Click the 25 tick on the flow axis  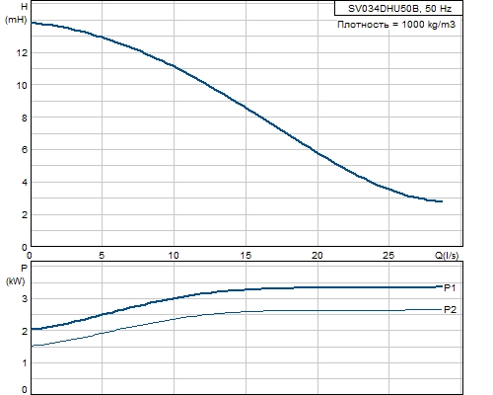click(388, 256)
